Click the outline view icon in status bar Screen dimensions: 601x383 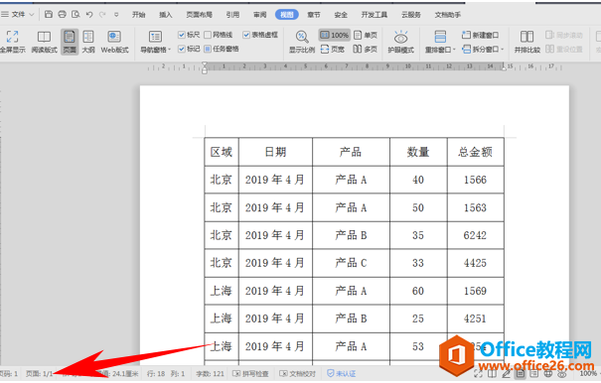(533, 373)
